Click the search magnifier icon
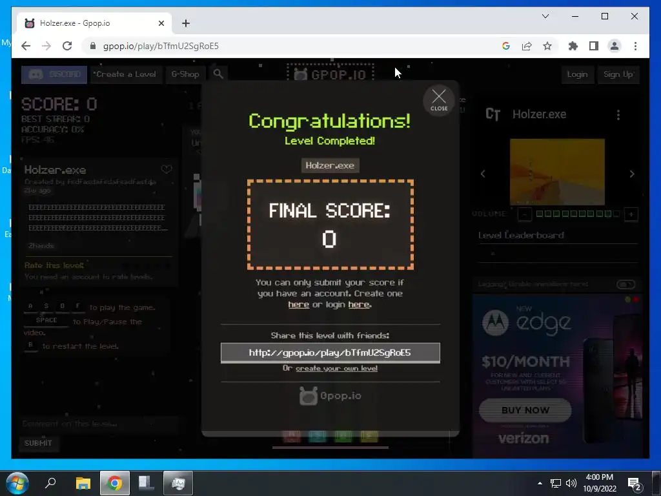The height and width of the screenshot is (496, 661). [218, 74]
